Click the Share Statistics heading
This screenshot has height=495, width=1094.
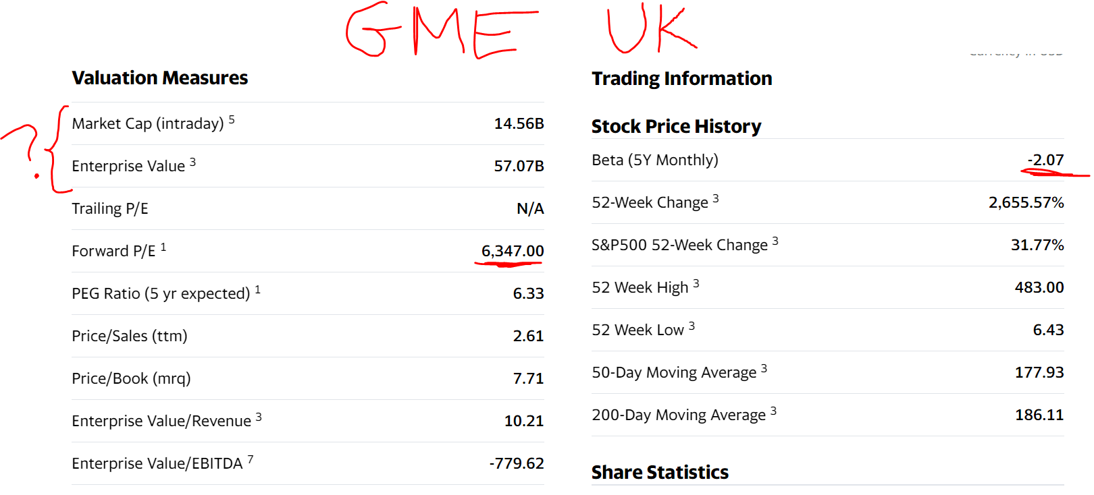coord(660,472)
